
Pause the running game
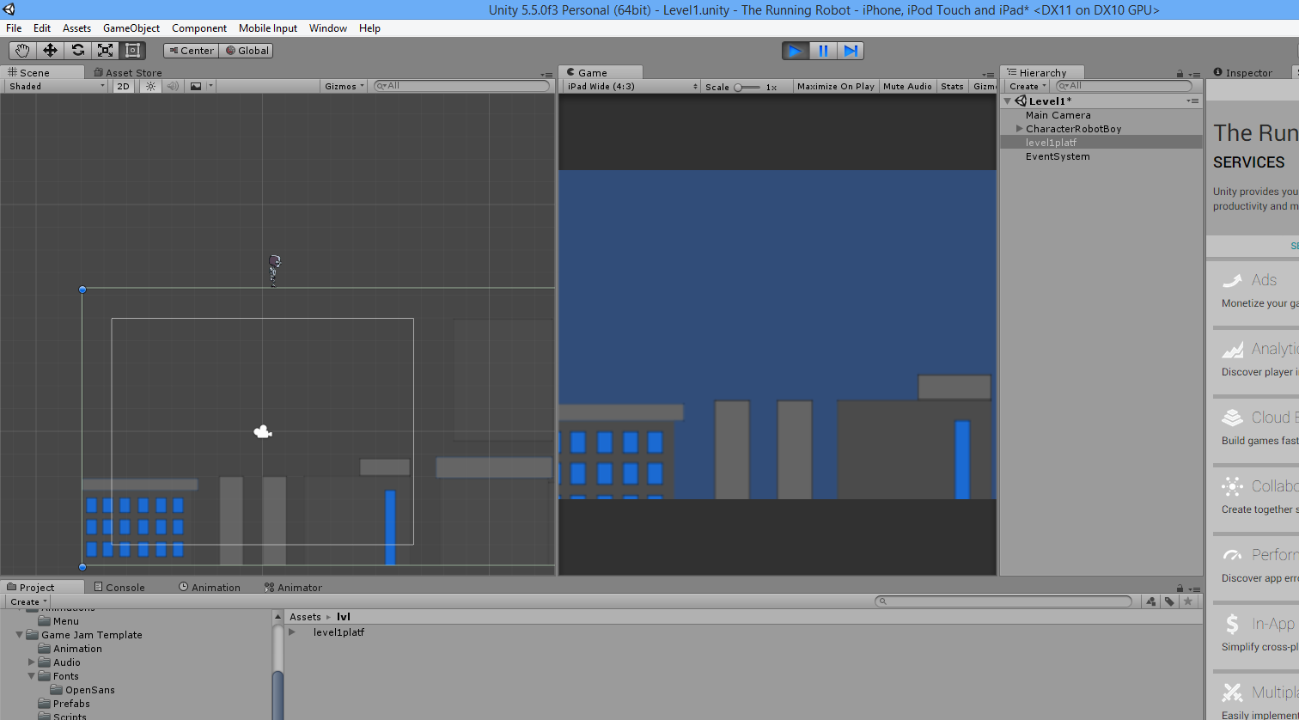(x=823, y=51)
